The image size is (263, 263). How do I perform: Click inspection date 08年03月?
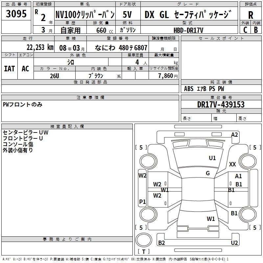point(72,48)
